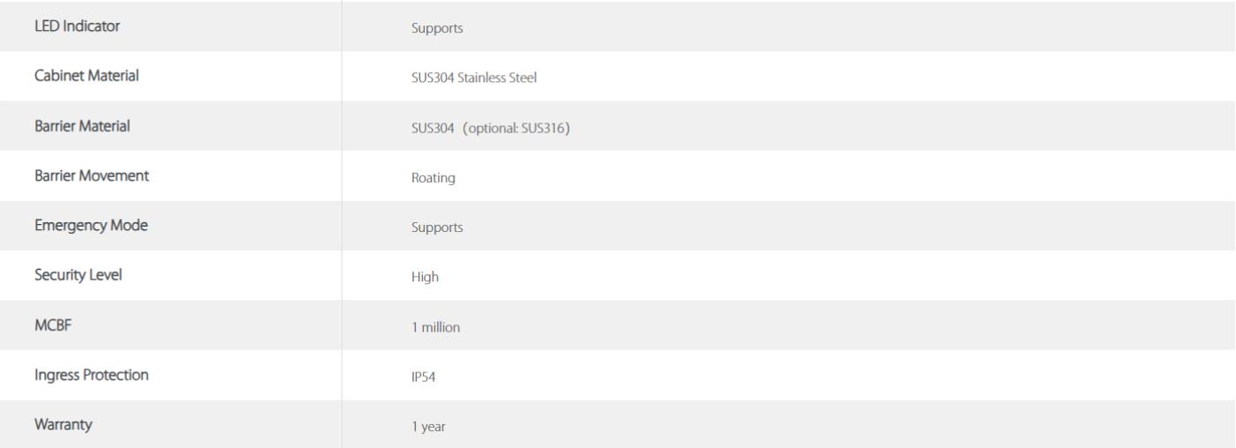Select the 1 year warranty value
Screen dimensions: 1236x448
(428, 427)
